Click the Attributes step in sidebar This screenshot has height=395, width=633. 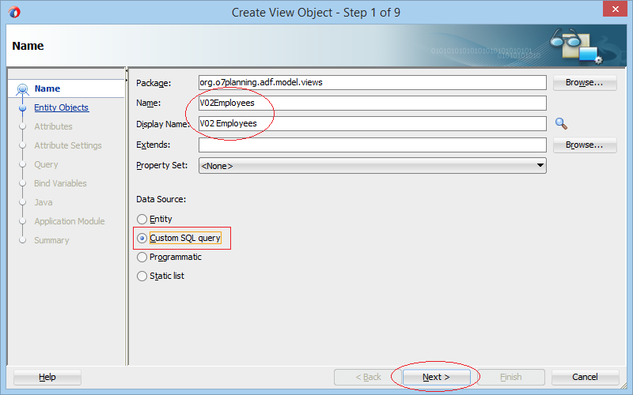[x=53, y=126]
